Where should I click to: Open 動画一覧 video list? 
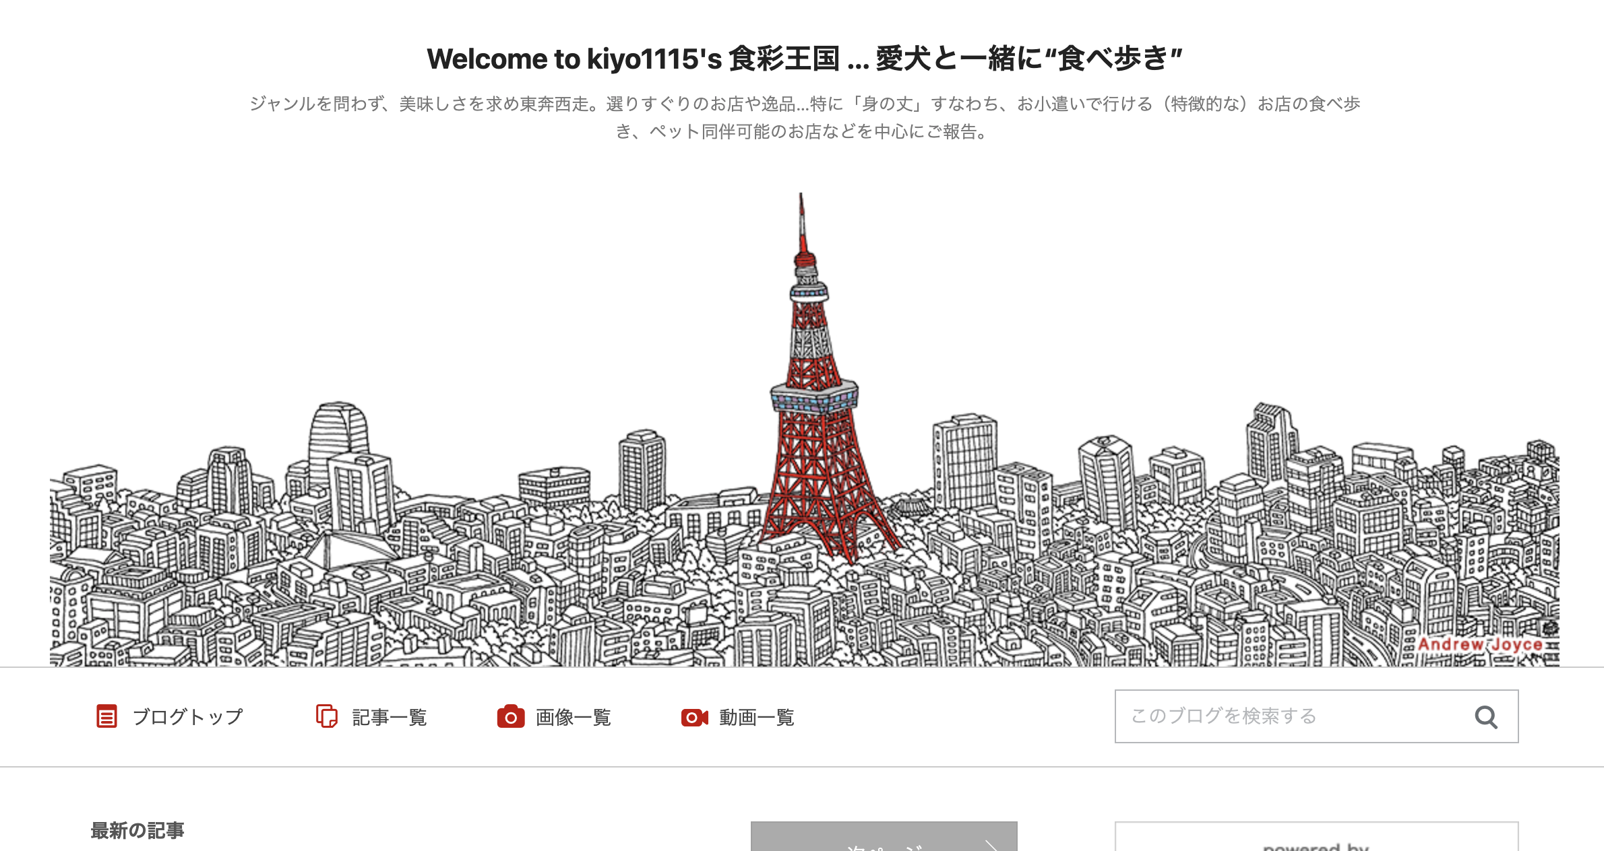click(757, 717)
